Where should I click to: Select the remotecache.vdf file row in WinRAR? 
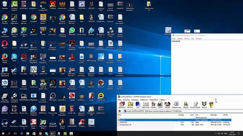pyautogui.click(x=174, y=125)
